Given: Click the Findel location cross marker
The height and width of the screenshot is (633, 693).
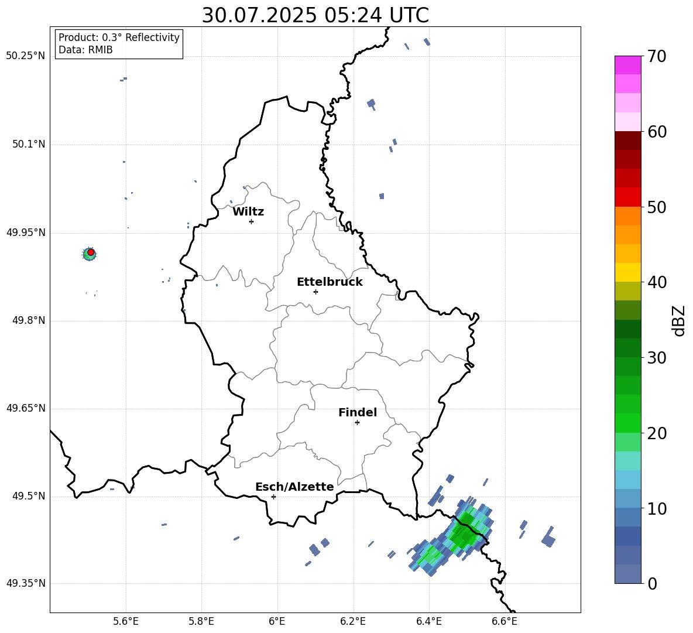Looking at the screenshot, I should [x=357, y=423].
